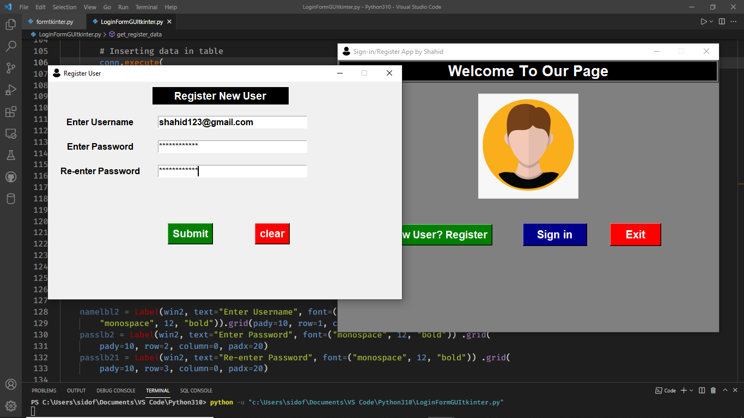Open the GitHub view in the activity bar

(x=11, y=177)
